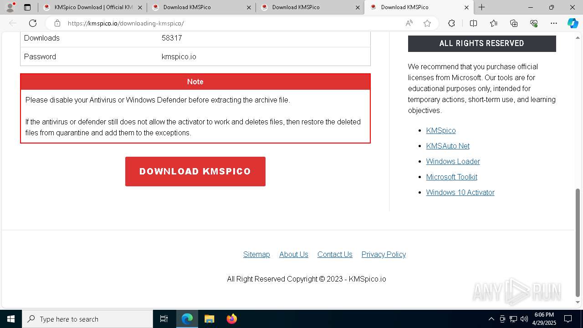Image resolution: width=583 pixels, height=328 pixels.
Task: Open File Explorer from taskbar
Action: click(x=209, y=319)
